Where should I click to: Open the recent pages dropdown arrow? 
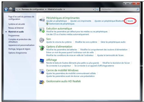click(x=14, y=9)
